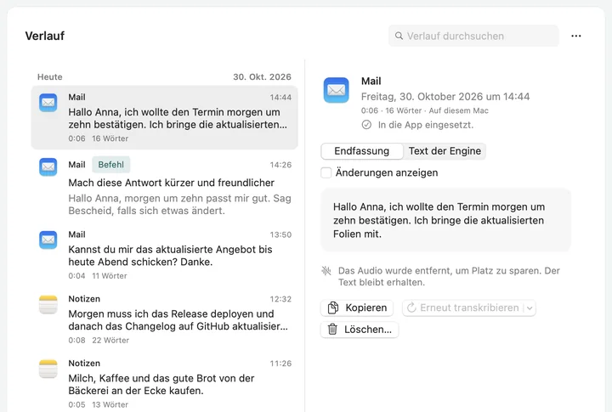Click the 'Verlauf' page title
This screenshot has height=412, width=612.
coord(45,36)
